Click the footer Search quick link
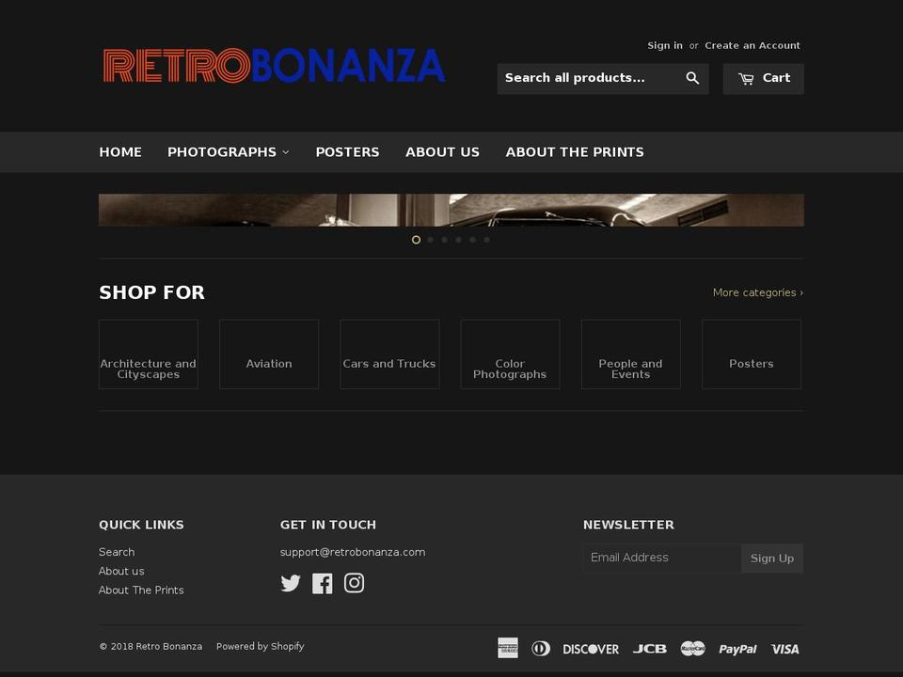Viewport: 903px width, 677px height. 117,552
